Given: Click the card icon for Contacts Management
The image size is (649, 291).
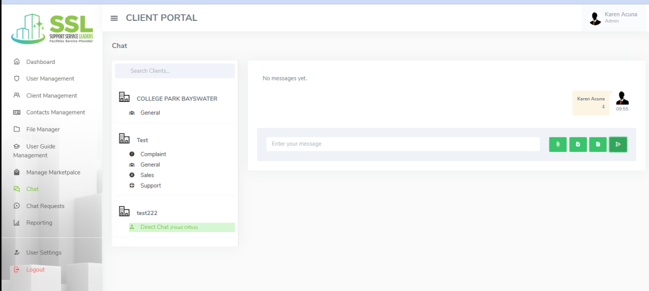Looking at the screenshot, I should point(16,112).
